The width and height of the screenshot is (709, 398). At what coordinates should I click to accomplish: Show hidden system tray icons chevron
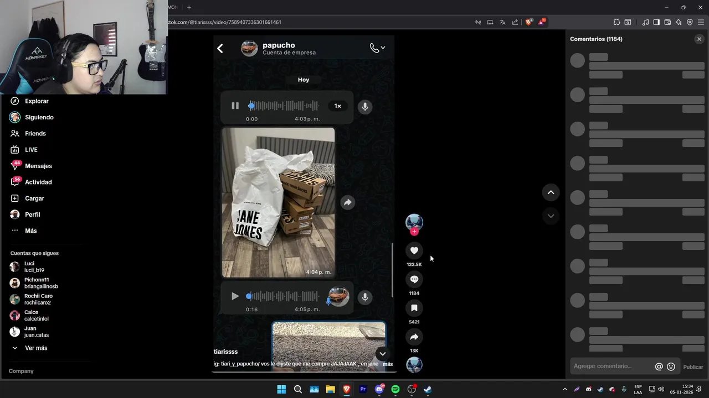pos(564,389)
